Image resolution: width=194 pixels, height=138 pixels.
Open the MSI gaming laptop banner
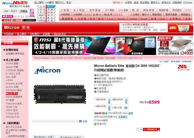tap(94, 46)
